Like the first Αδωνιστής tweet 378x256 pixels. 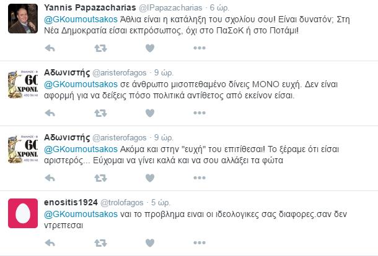pos(150,113)
